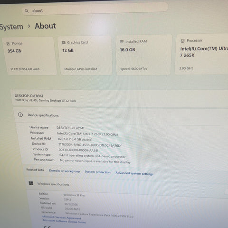
Task: Select the Device ID value
Action: pos(90,145)
